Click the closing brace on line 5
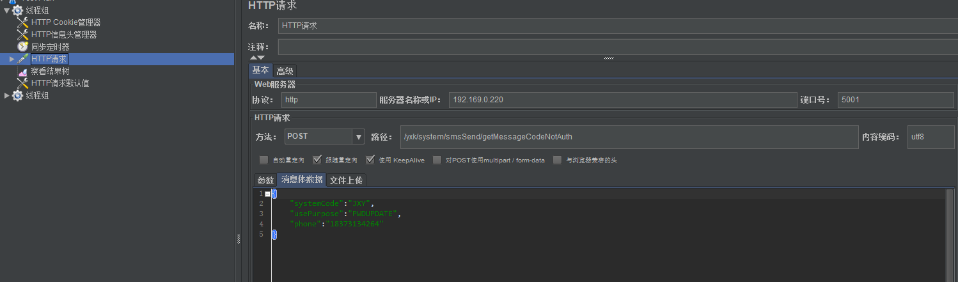Image resolution: width=958 pixels, height=282 pixels. coord(274,235)
